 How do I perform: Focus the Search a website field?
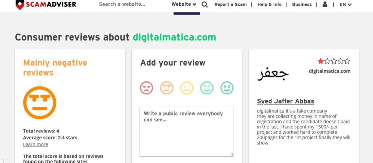(x=133, y=4)
